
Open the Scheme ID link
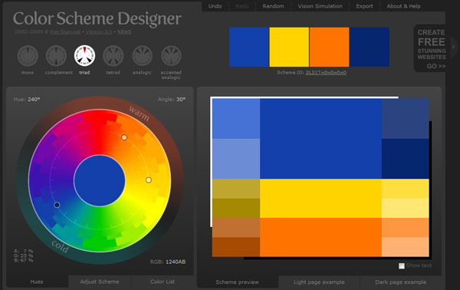click(x=326, y=72)
